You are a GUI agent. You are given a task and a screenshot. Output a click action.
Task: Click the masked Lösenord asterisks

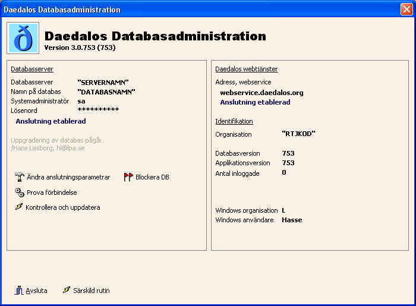tap(98, 109)
